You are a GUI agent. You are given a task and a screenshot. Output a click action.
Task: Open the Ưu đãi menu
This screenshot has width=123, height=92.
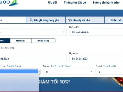(53, 3)
